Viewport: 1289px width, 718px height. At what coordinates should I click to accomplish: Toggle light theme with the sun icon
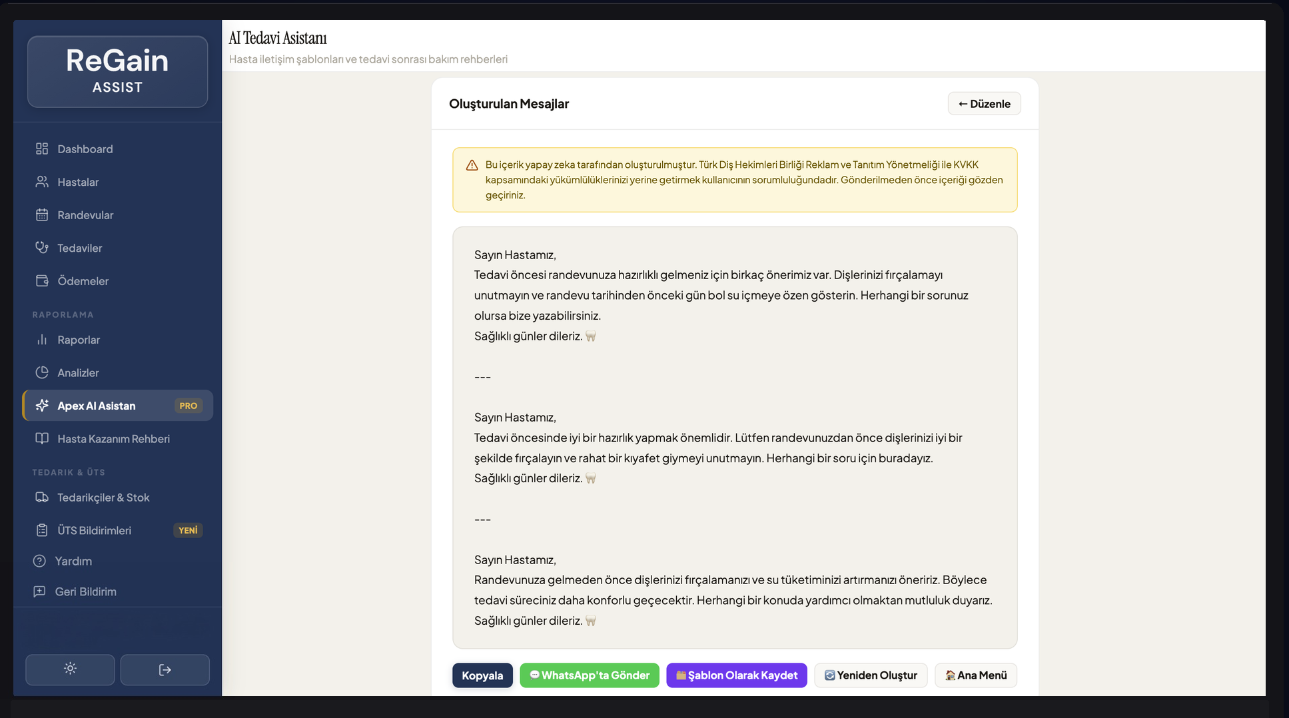70,669
